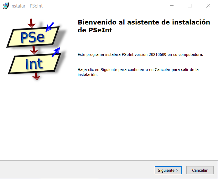Cancel the PSeInt installation
Image resolution: width=218 pixels, height=179 pixels.
pos(200,170)
